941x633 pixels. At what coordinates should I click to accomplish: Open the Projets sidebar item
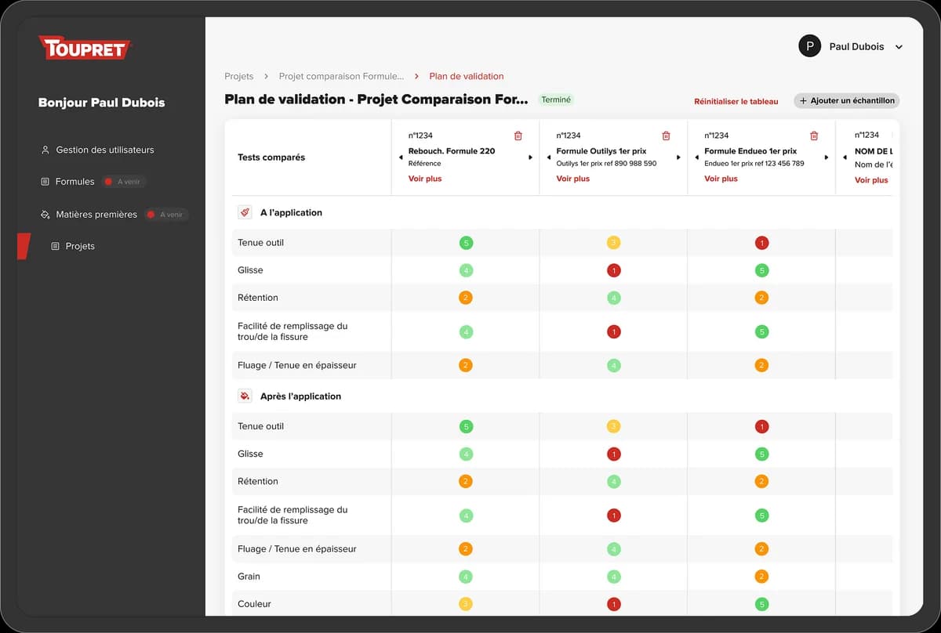(x=80, y=246)
